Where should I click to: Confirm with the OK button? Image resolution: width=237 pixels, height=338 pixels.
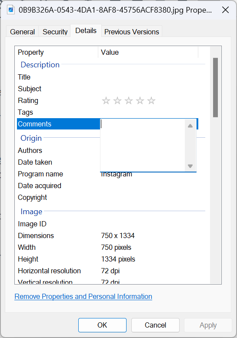coord(102,325)
